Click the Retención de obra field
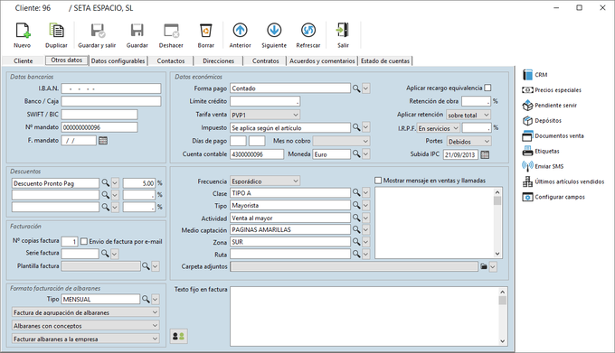Image resolution: width=615 pixels, height=353 pixels. [476, 101]
